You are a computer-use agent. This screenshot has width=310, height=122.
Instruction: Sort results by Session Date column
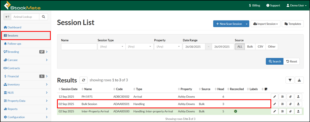69,89
